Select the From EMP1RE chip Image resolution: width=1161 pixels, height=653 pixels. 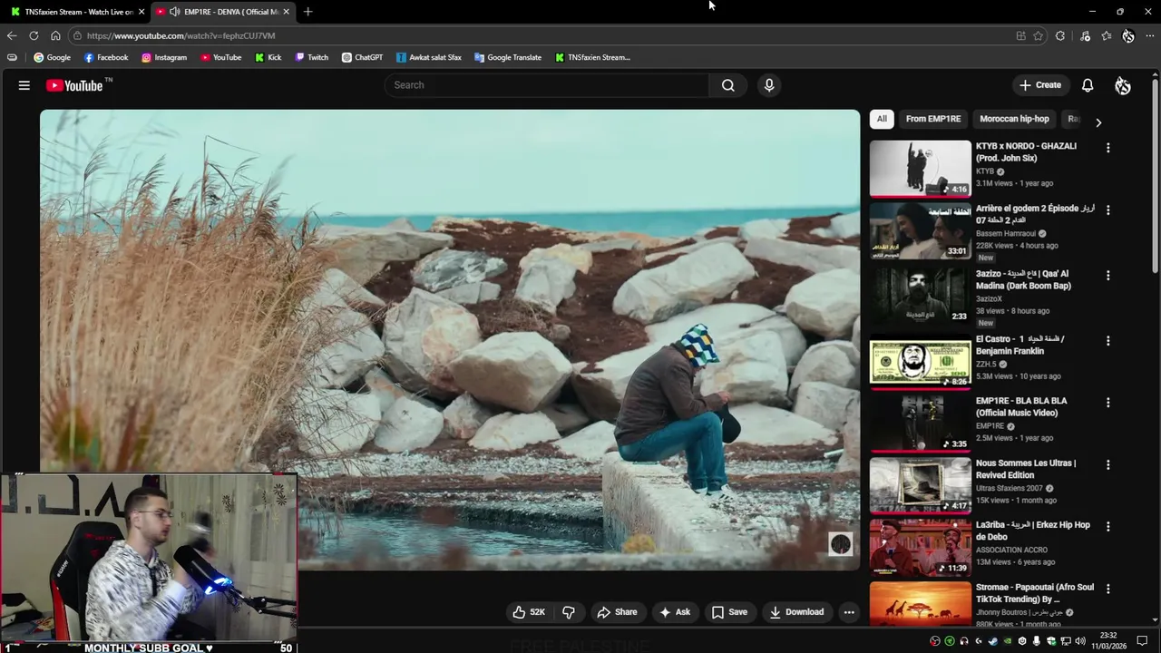932,119
